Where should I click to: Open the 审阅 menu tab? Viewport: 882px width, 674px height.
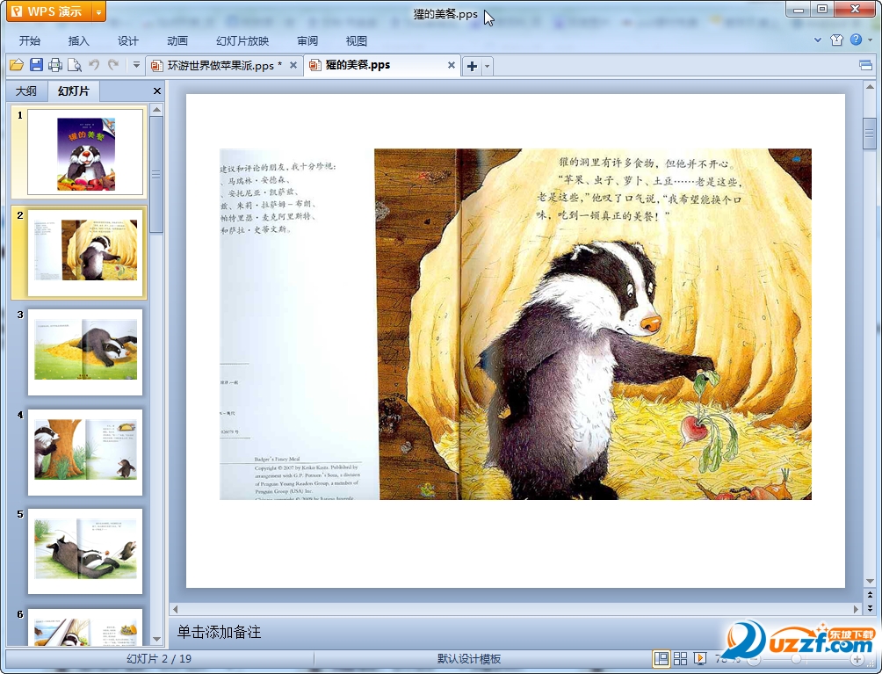pyautogui.click(x=307, y=41)
